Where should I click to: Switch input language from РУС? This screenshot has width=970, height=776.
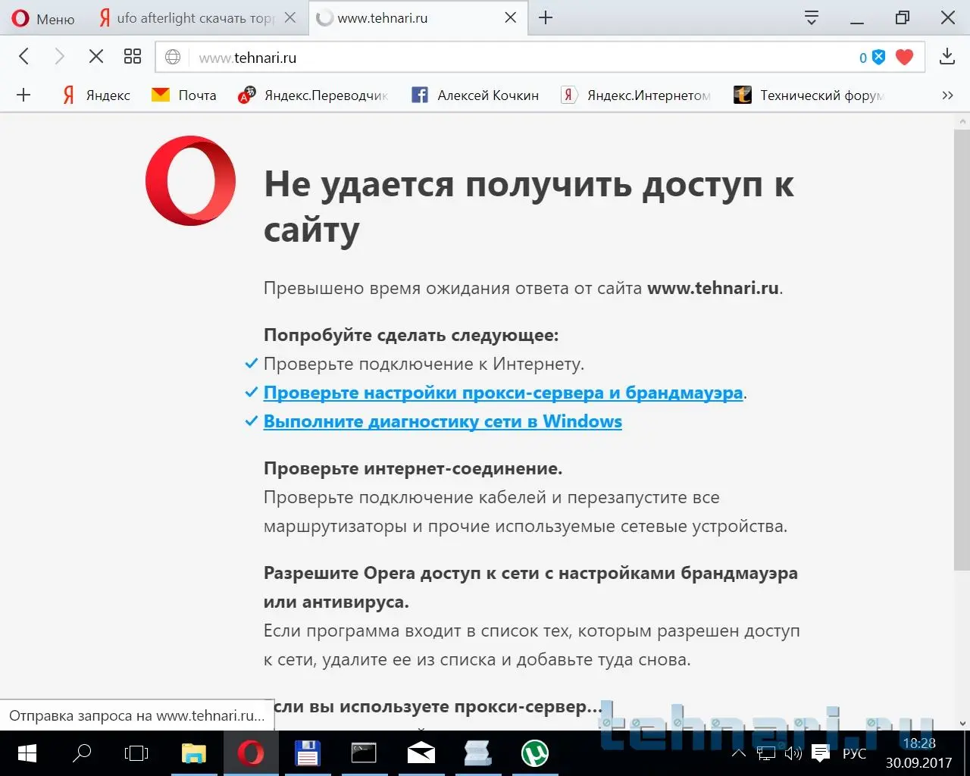[x=854, y=753]
